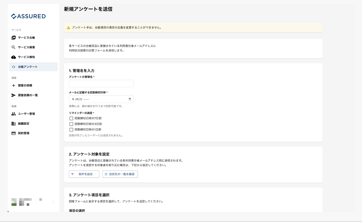Click note 回答が完了したユーザーには送信されません
This screenshot has height=222, width=362.
pos(96,136)
